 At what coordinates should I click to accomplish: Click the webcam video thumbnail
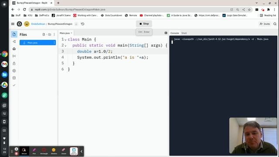pyautogui.click(x=253, y=136)
